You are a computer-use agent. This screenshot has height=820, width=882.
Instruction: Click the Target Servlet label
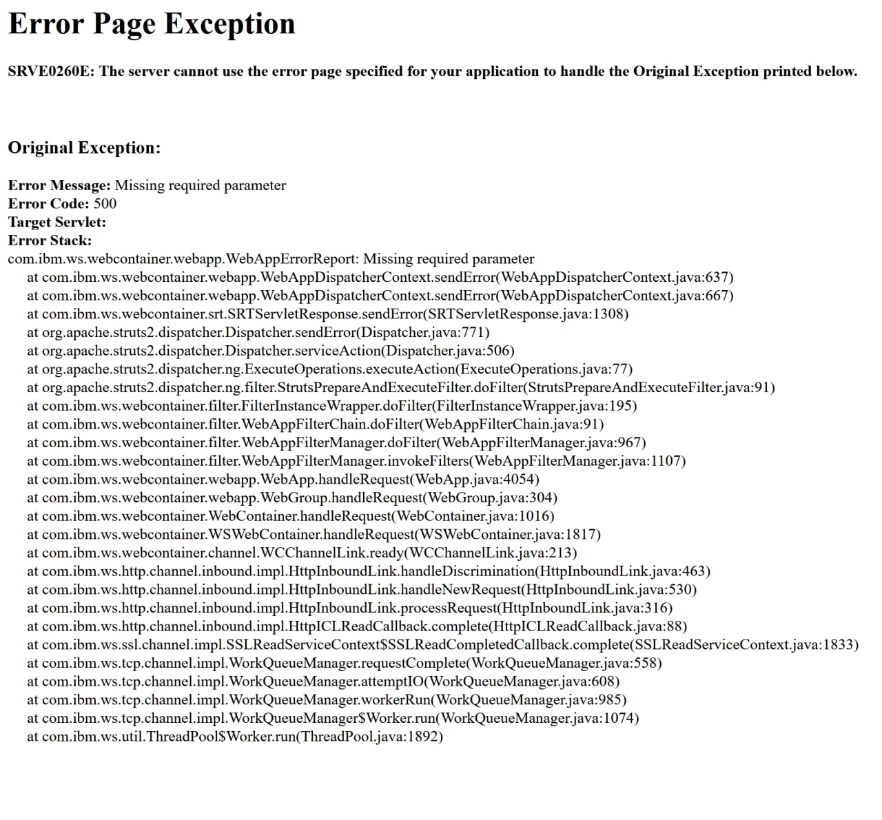click(57, 223)
